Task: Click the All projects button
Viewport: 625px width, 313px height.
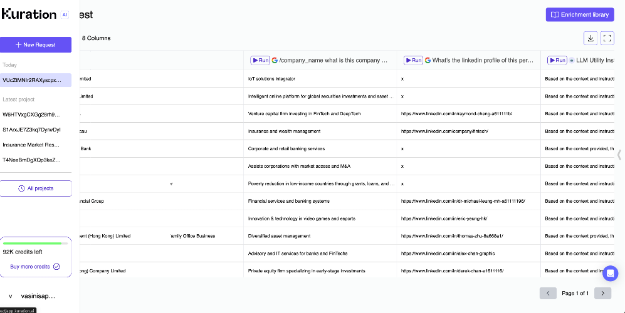Action: click(x=36, y=188)
